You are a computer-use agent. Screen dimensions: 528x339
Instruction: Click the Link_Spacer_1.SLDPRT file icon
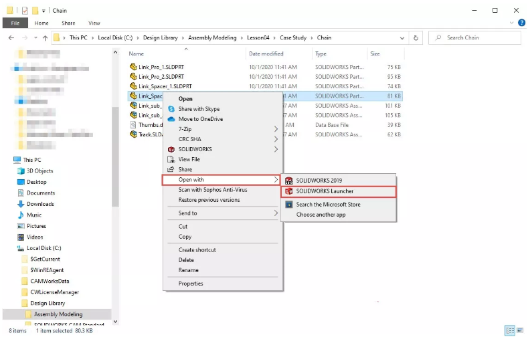(133, 86)
